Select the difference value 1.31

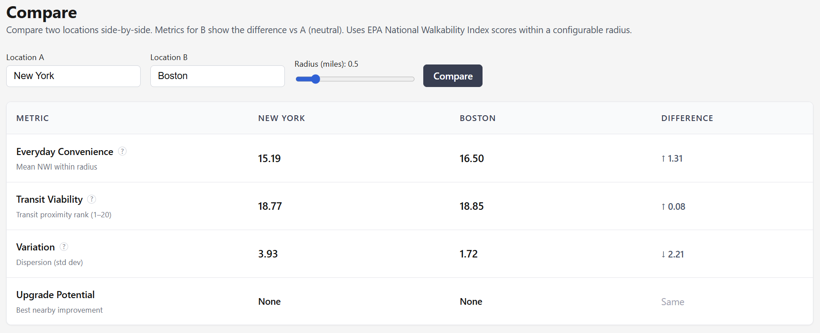coord(672,158)
